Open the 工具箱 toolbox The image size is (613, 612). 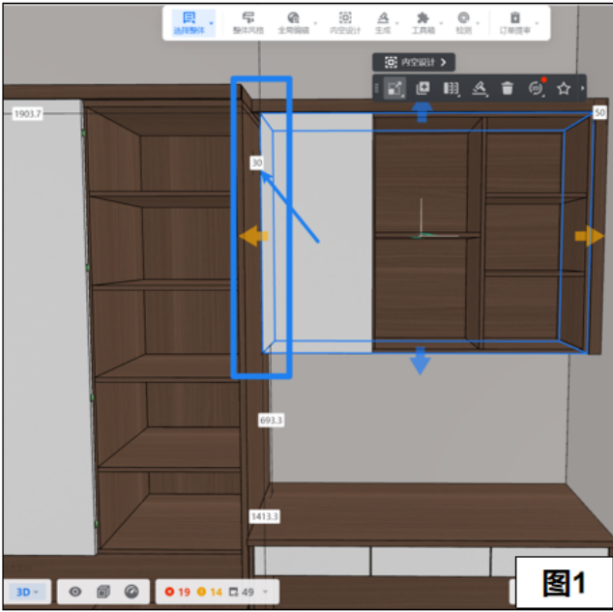423,23
